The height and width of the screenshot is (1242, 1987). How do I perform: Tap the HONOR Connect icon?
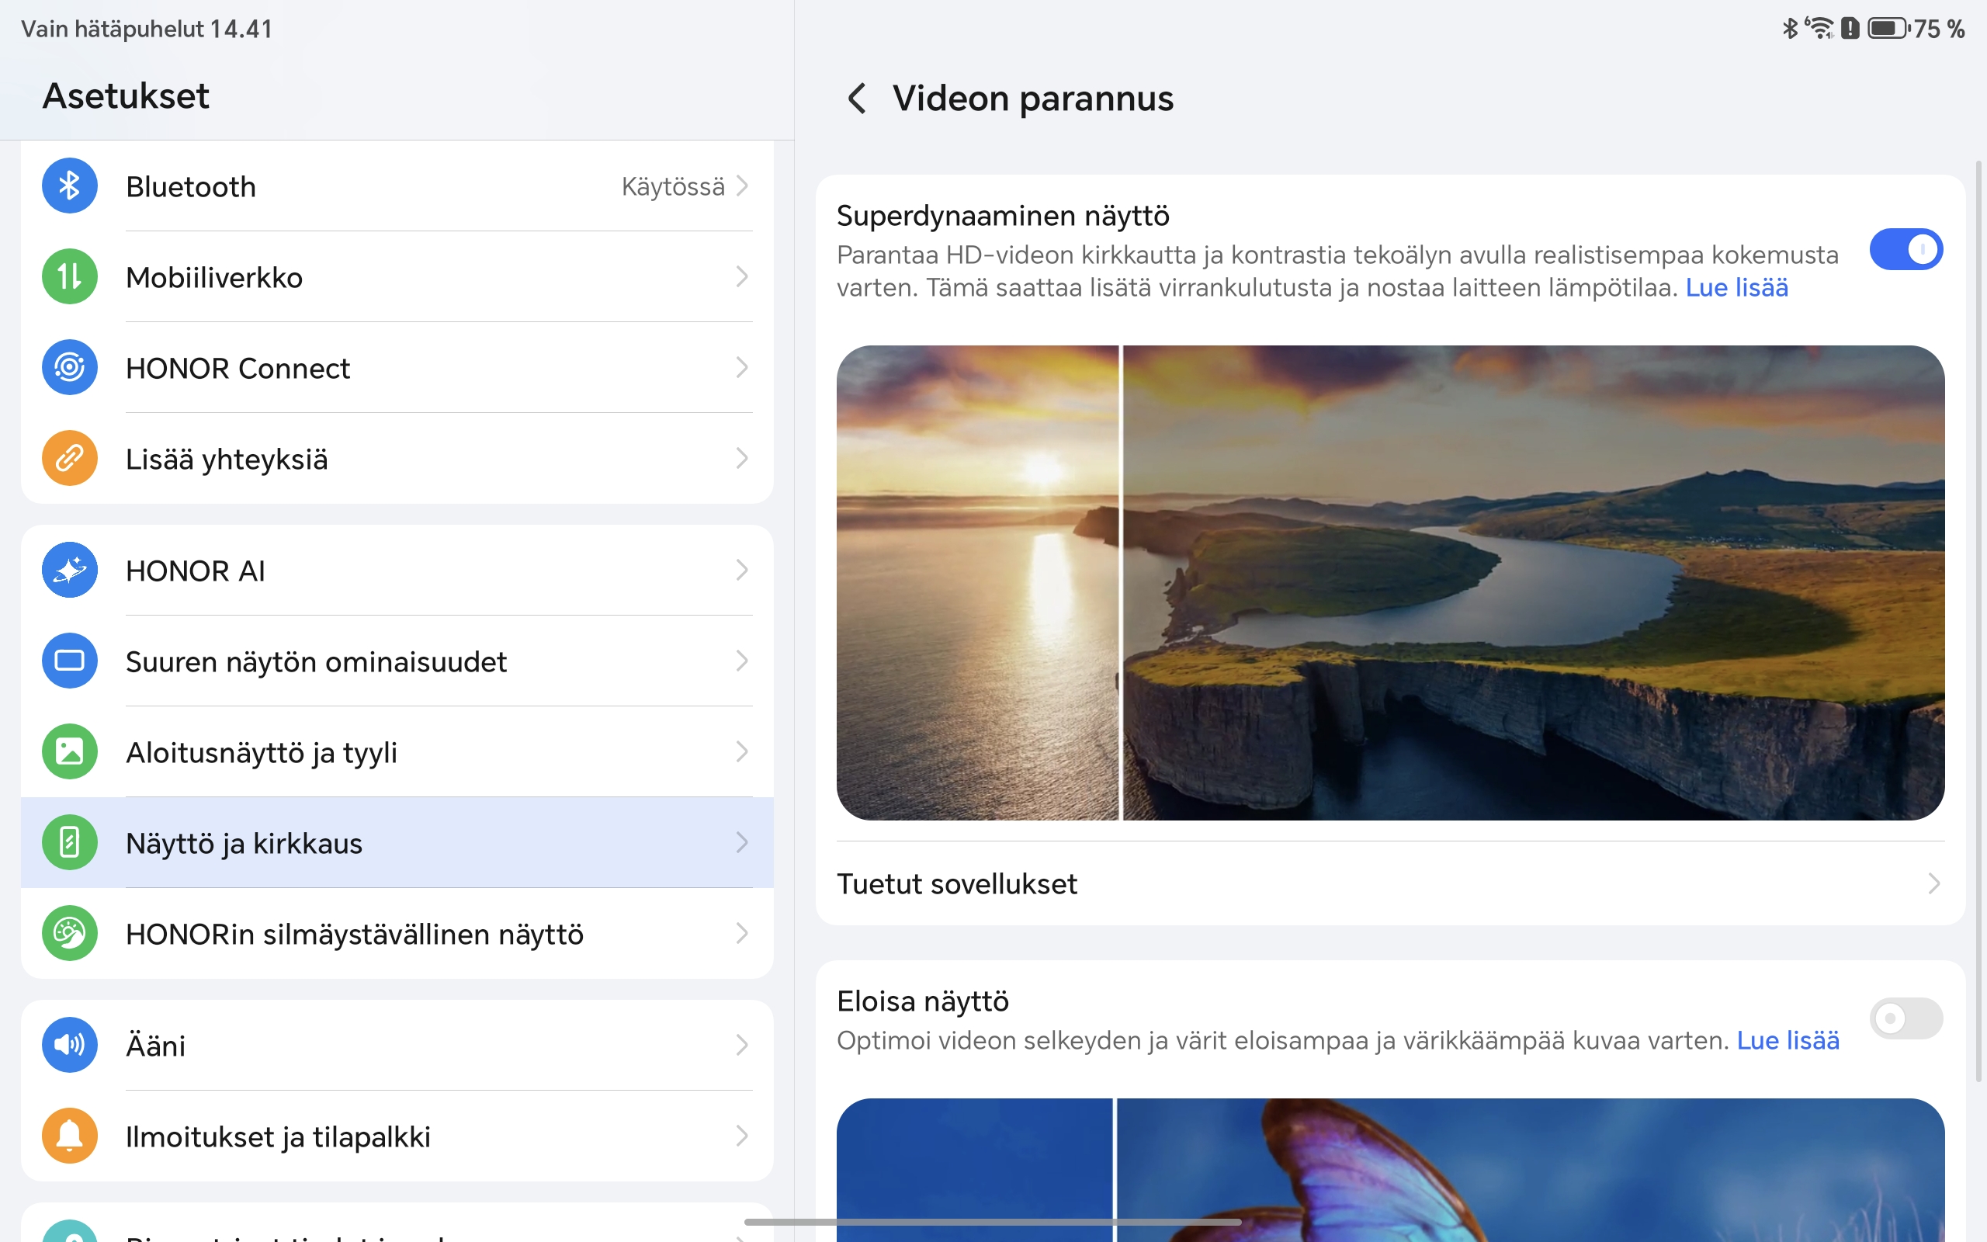point(70,367)
